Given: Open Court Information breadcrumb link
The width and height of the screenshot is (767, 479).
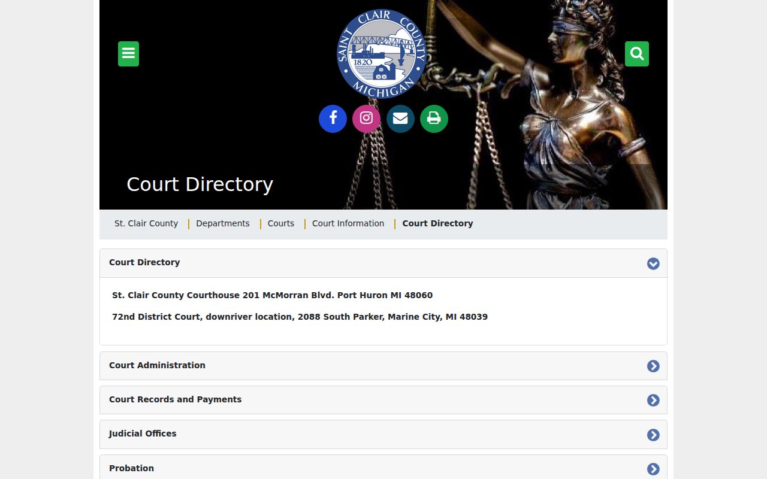Looking at the screenshot, I should click(348, 223).
